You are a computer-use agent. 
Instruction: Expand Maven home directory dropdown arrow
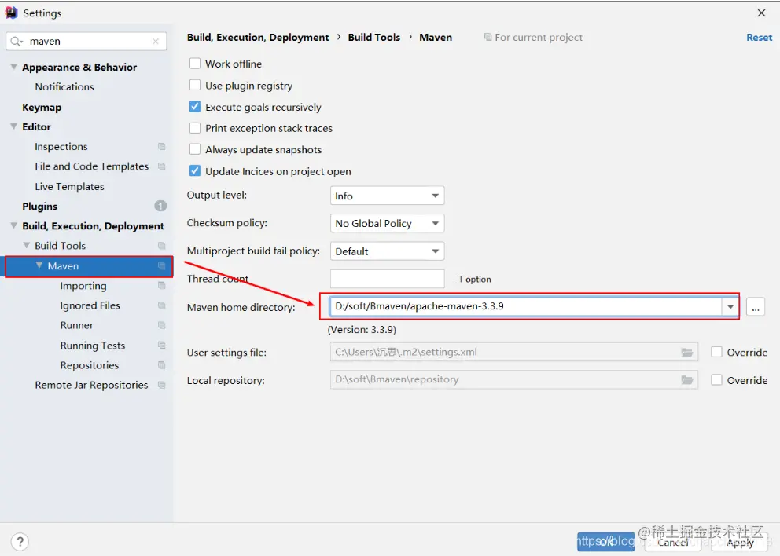tap(730, 306)
